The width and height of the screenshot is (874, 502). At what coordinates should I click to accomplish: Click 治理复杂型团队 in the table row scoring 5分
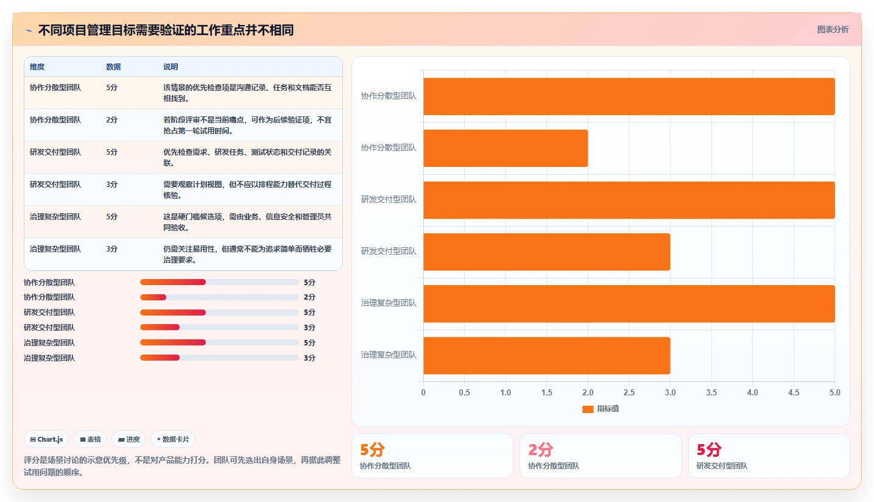click(55, 216)
